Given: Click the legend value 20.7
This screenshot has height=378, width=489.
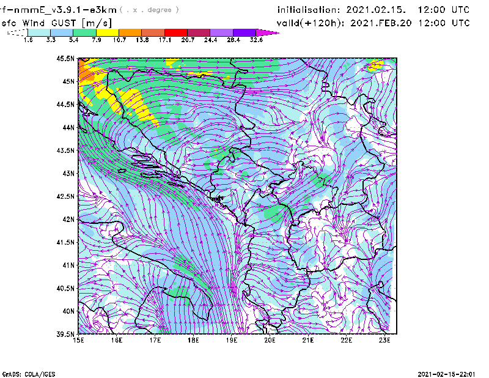Looking at the screenshot, I should (188, 40).
